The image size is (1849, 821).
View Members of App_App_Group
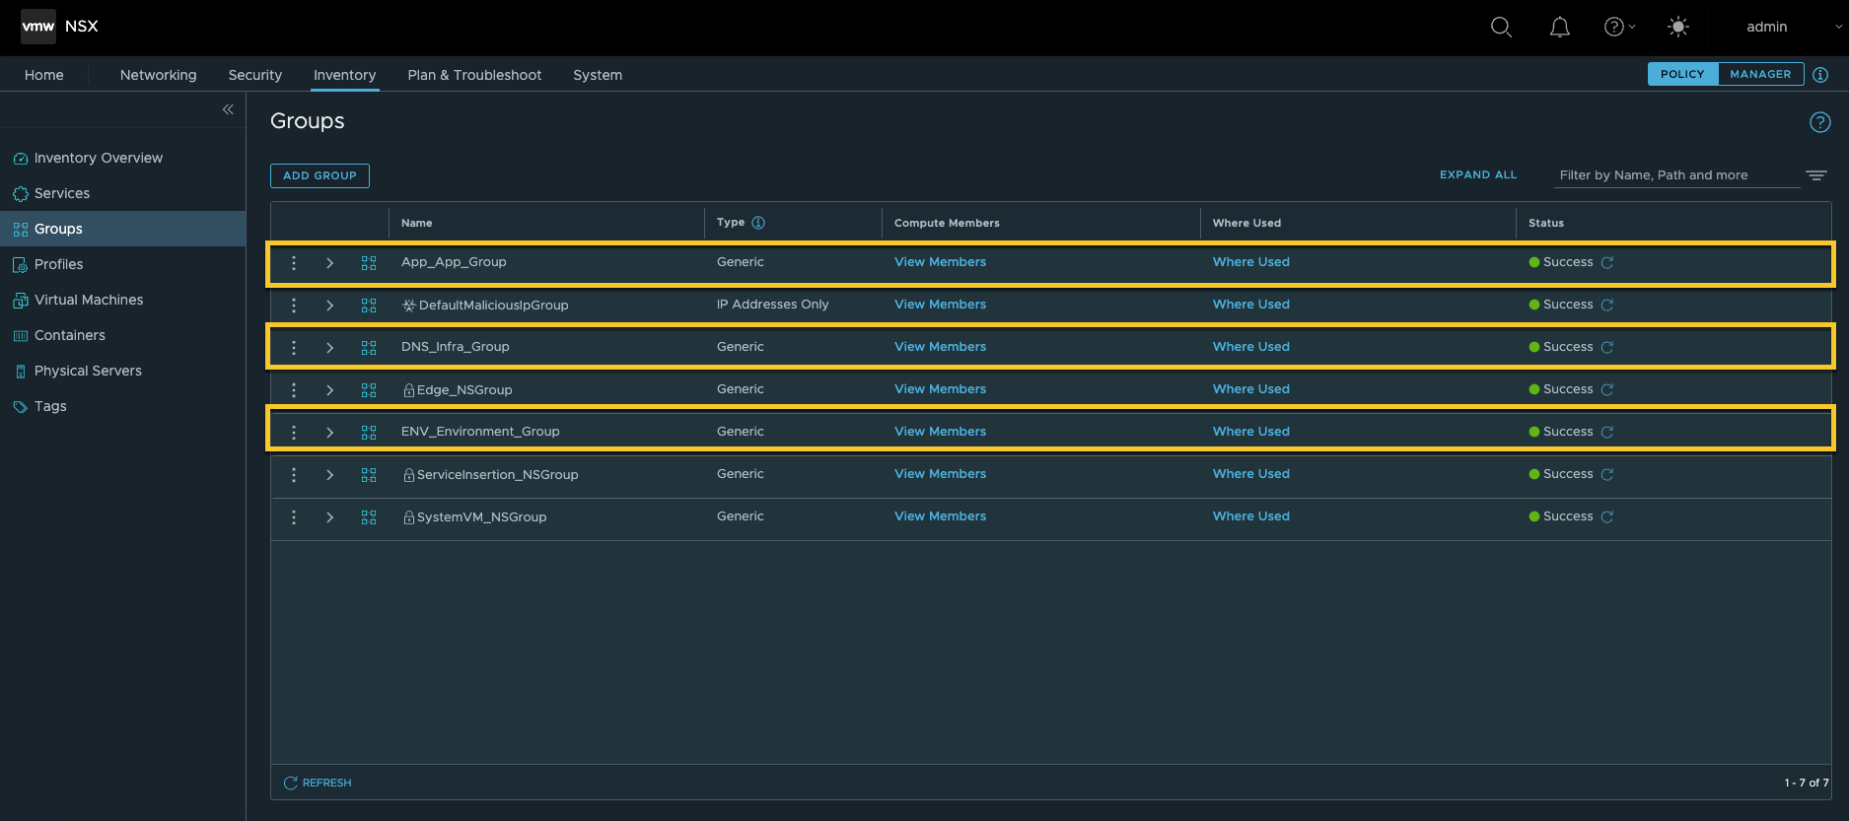940,262
